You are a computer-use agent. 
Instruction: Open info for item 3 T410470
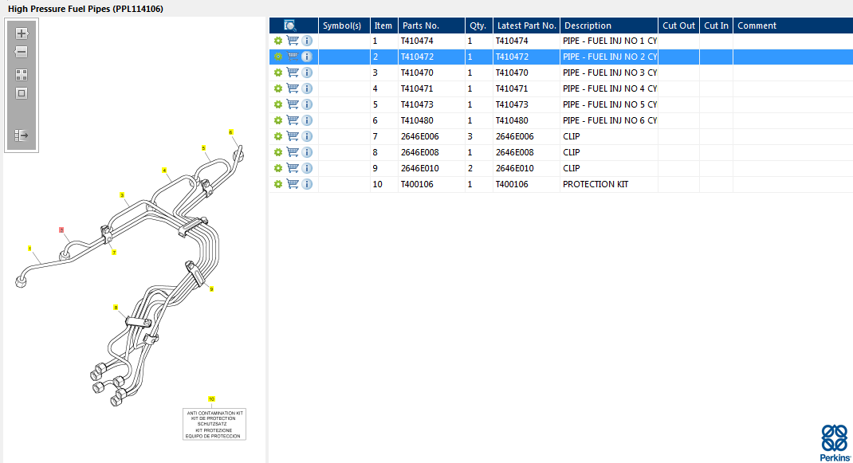(307, 73)
